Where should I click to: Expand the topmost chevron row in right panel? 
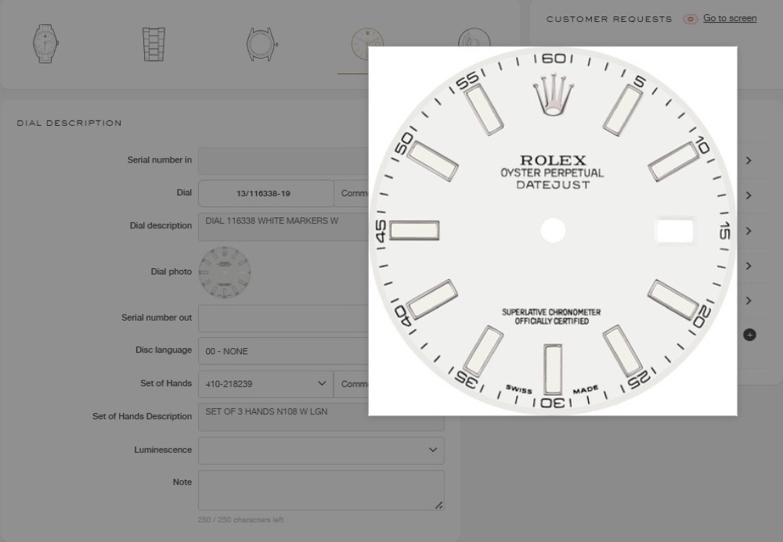coord(749,160)
